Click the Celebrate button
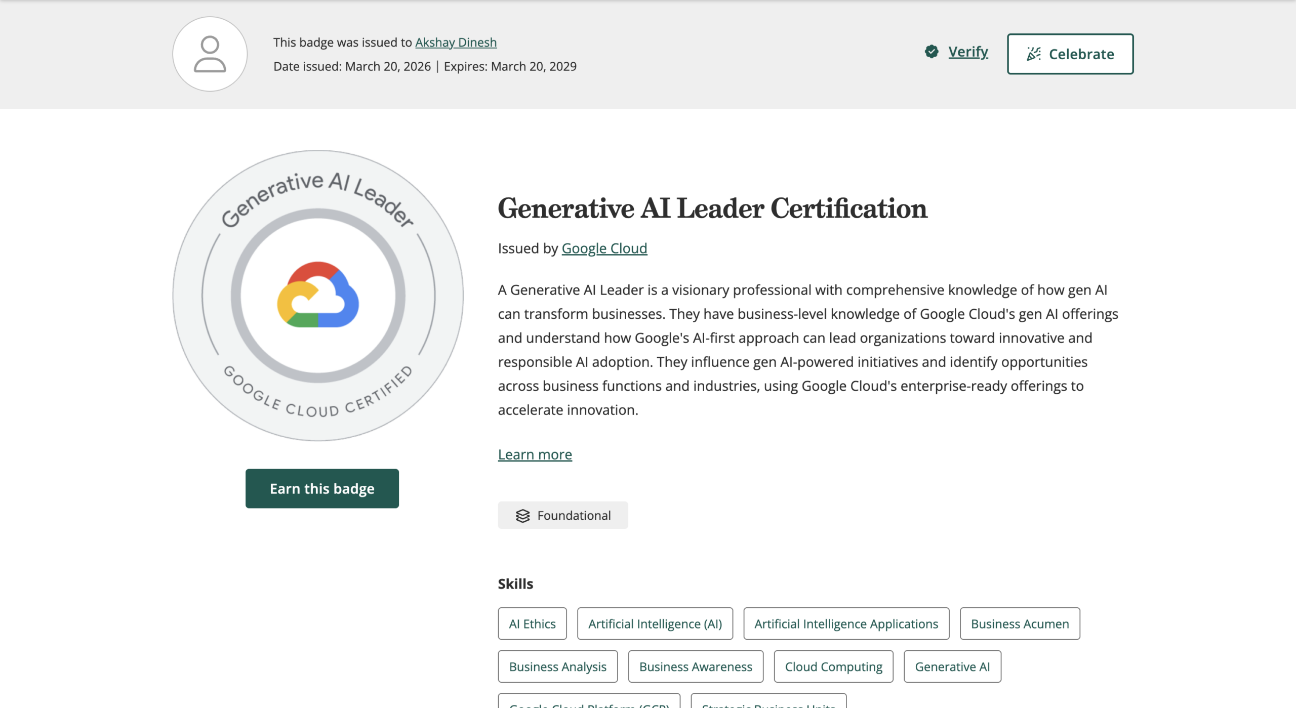Image resolution: width=1296 pixels, height=708 pixels. click(x=1070, y=54)
